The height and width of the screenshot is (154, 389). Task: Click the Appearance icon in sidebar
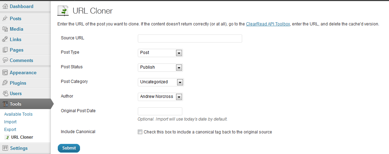pos(5,72)
